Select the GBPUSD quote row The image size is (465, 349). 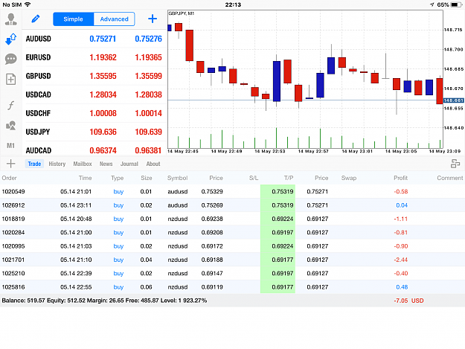pyautogui.click(x=94, y=76)
